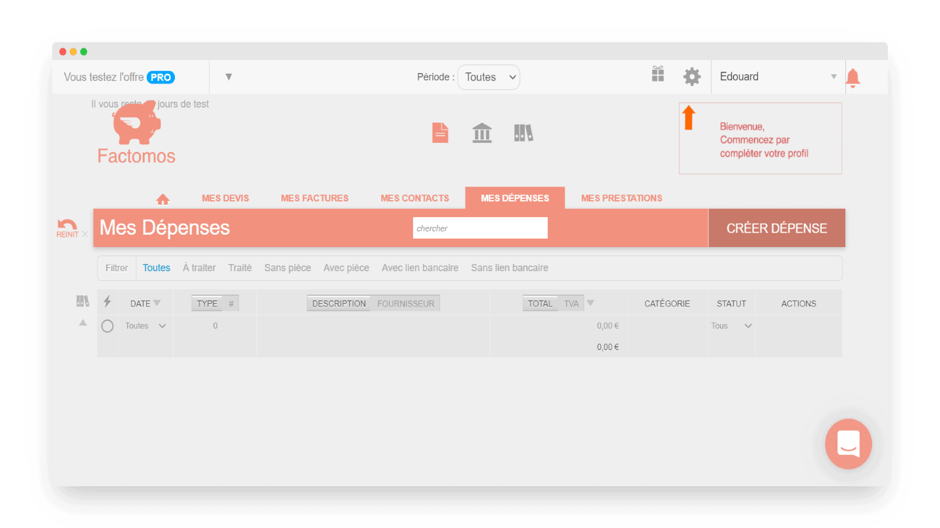Click the notification bell icon

853,78
